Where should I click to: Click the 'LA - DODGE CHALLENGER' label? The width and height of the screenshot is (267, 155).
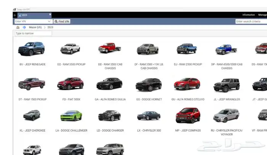tap(71, 131)
